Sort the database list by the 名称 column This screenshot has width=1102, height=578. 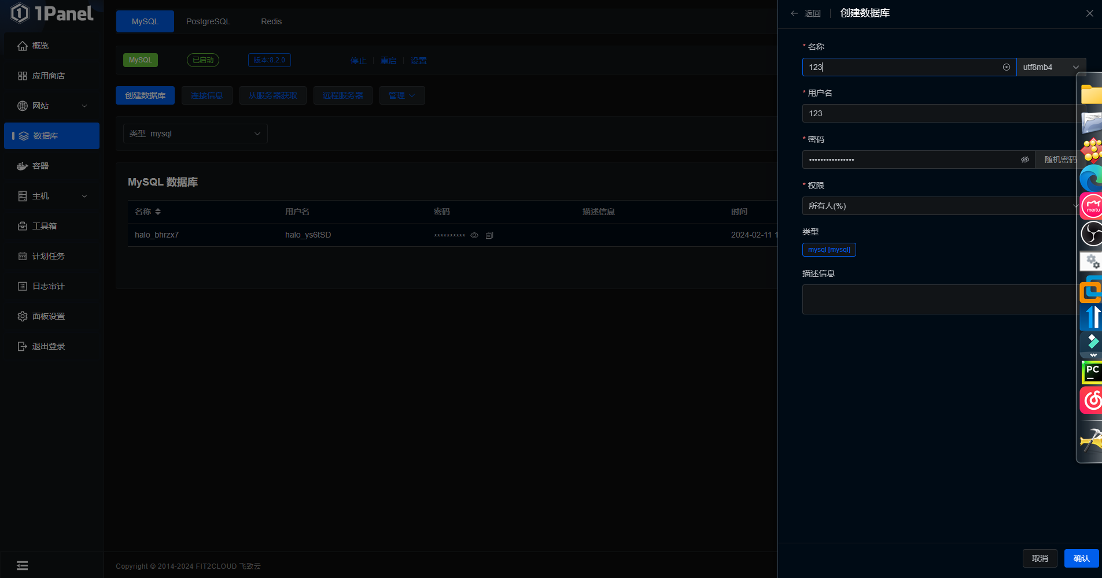tap(158, 212)
